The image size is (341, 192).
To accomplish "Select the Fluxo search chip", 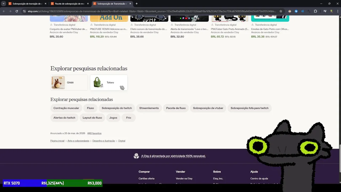I will click(90, 108).
